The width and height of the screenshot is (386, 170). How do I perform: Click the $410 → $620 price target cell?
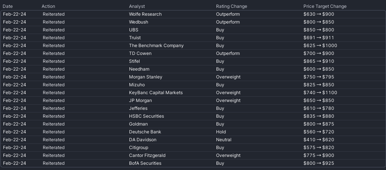318,140
